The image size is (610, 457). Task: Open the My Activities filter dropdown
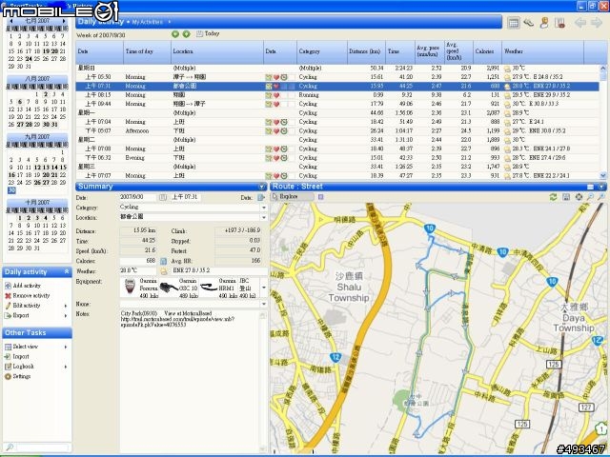tap(170, 22)
